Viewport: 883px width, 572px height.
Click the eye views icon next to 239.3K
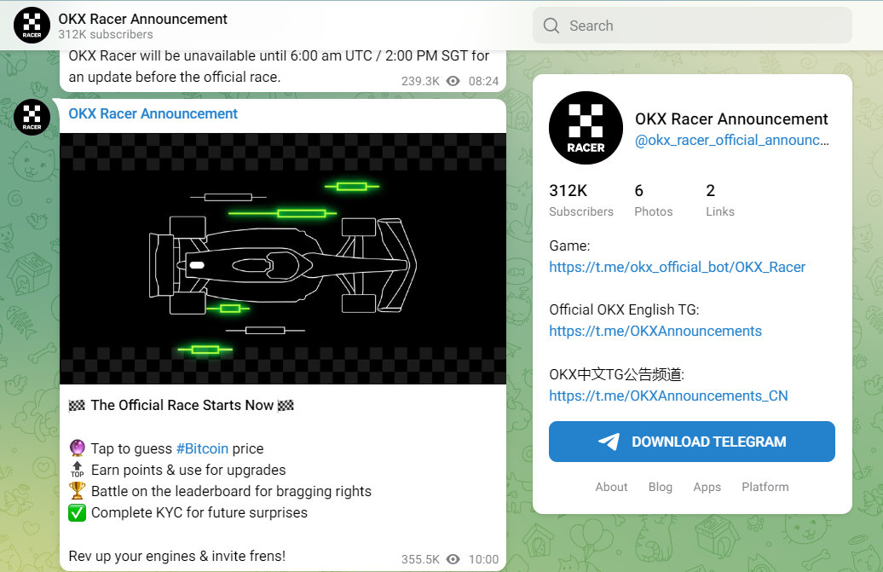point(453,81)
